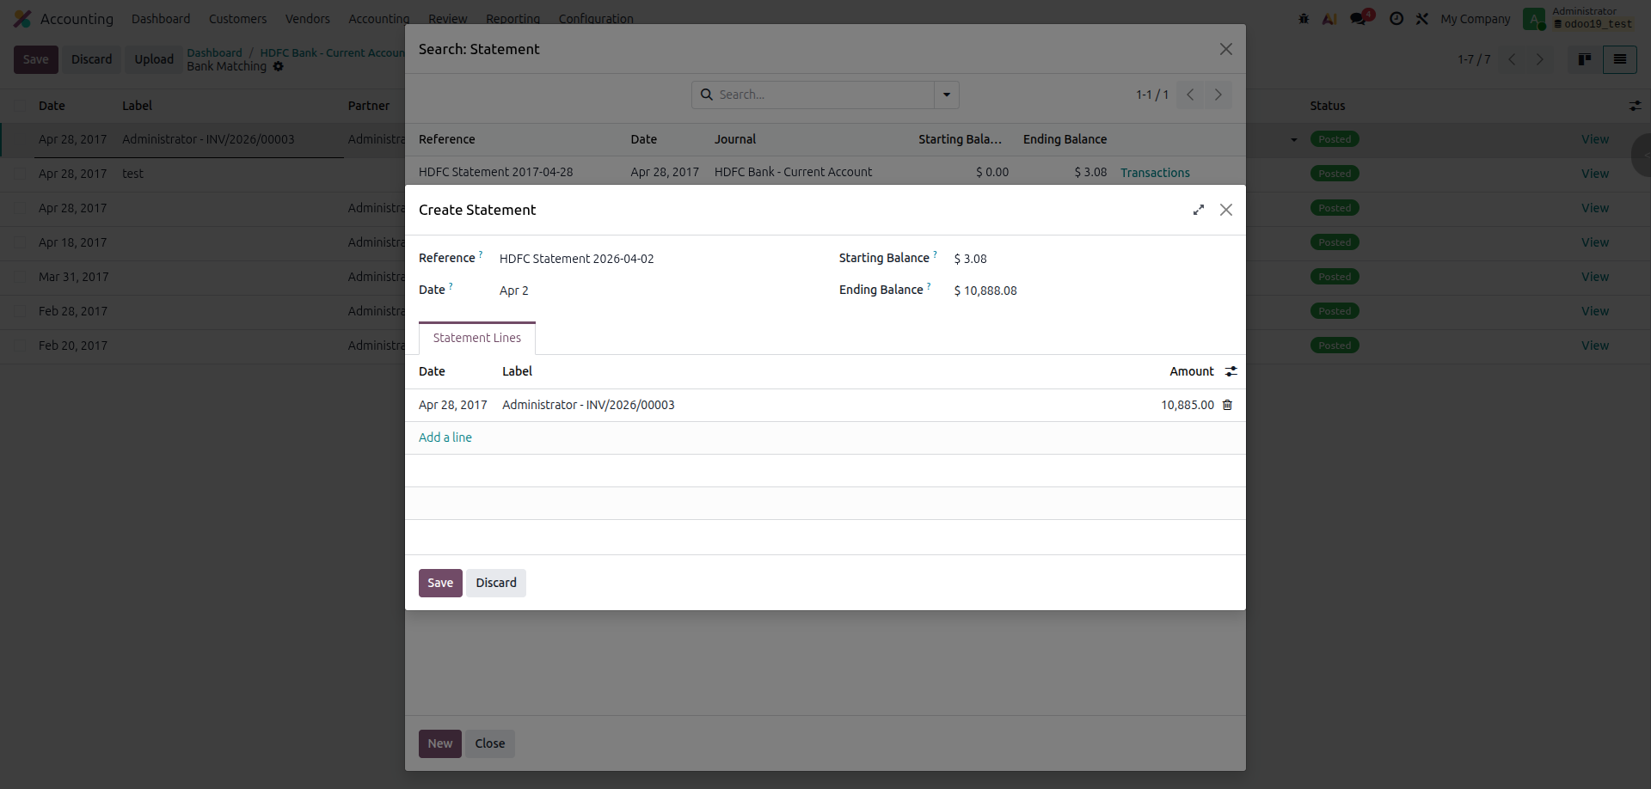Check the Apr 18, 2017 row
Screen dimensions: 1651x789
[x=20, y=242]
